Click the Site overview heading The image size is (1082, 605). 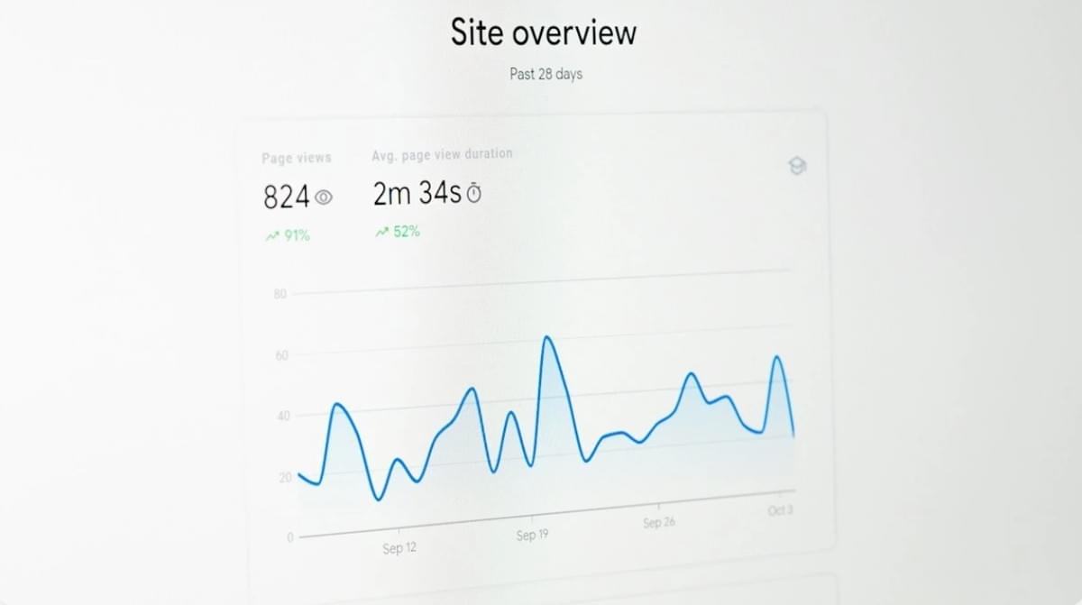point(544,32)
